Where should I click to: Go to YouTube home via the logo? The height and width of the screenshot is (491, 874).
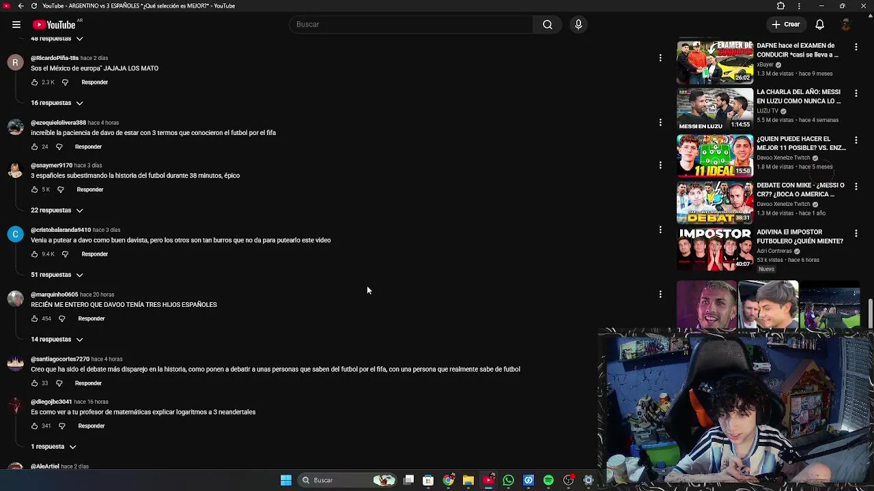coord(54,25)
